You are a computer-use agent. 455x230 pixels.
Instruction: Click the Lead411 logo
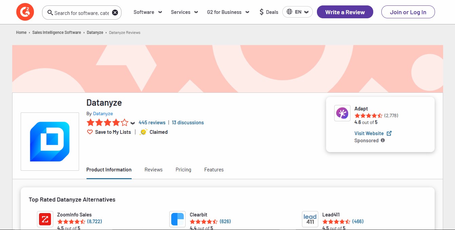point(310,219)
